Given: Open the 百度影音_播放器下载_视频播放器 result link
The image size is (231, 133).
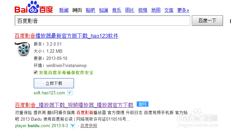Looking at the screenshot, I should 74,105.
